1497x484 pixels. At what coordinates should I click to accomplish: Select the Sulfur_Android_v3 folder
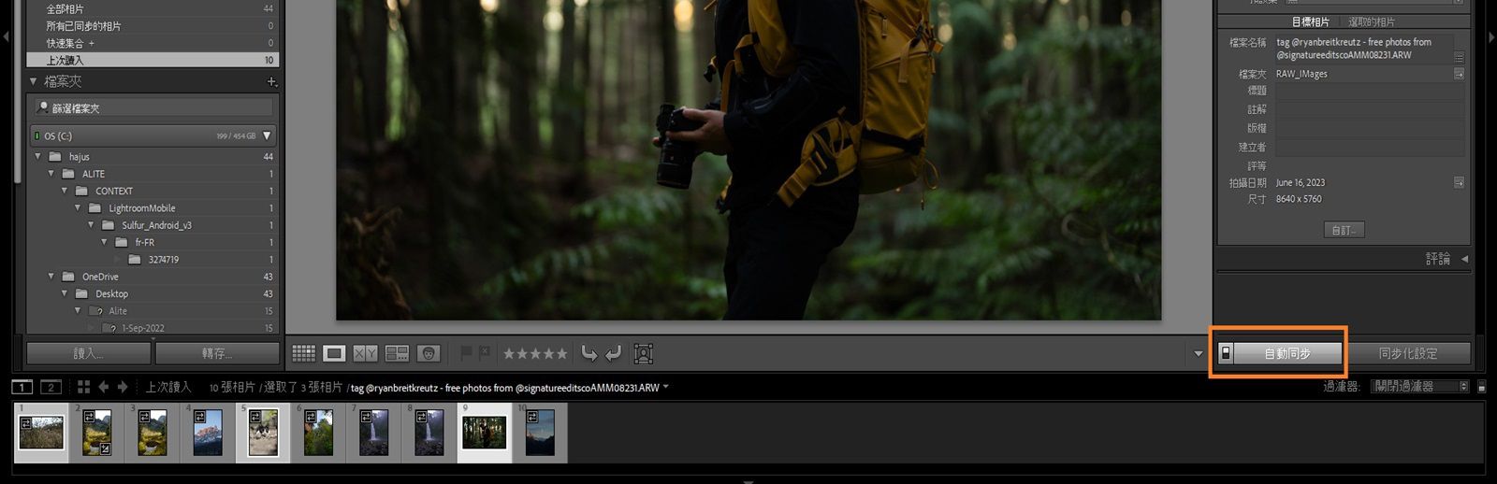[x=154, y=225]
